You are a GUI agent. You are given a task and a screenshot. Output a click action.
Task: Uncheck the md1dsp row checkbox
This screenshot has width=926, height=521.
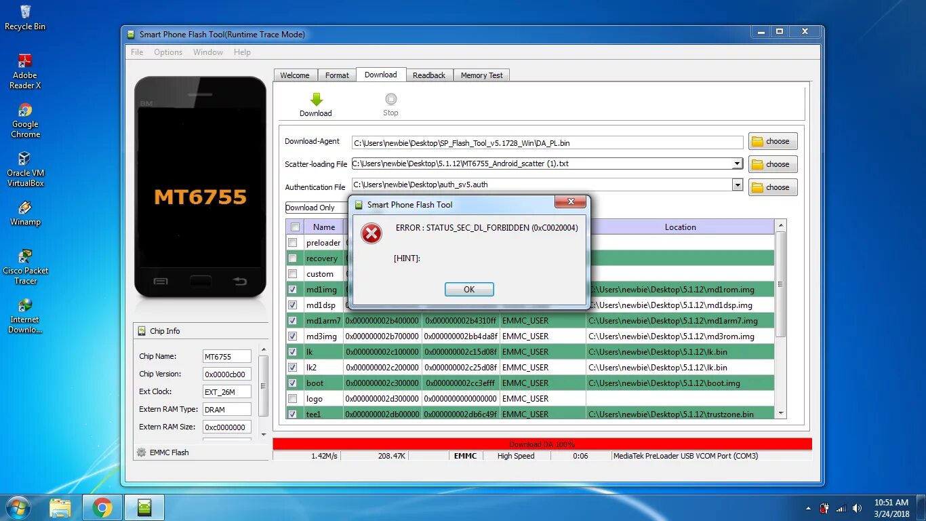click(x=293, y=305)
